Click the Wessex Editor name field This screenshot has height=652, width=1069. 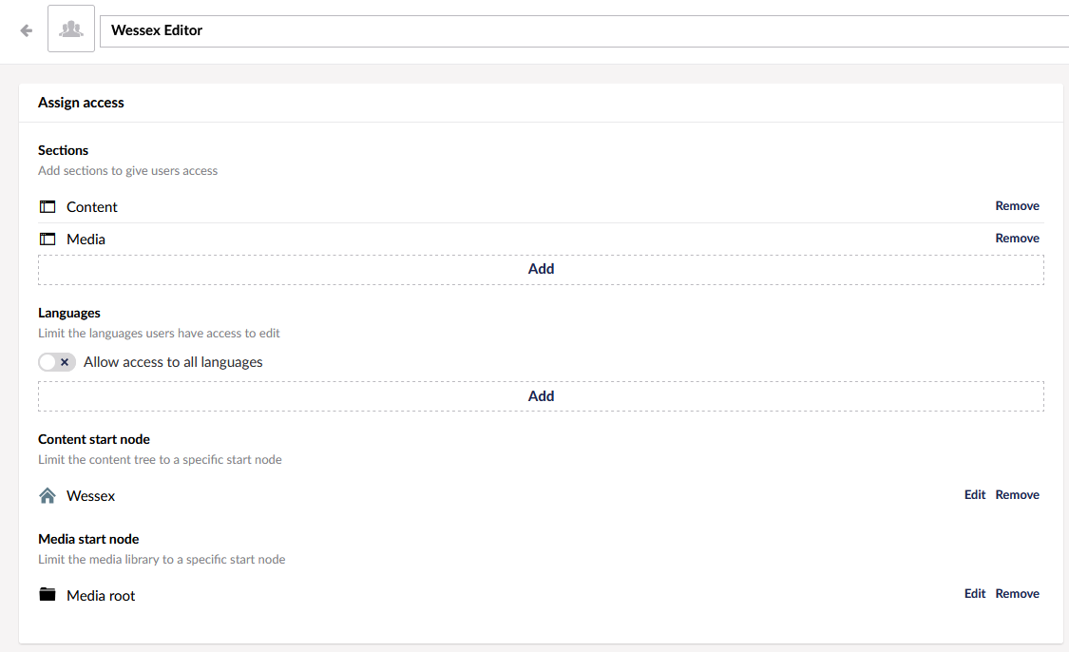point(584,31)
